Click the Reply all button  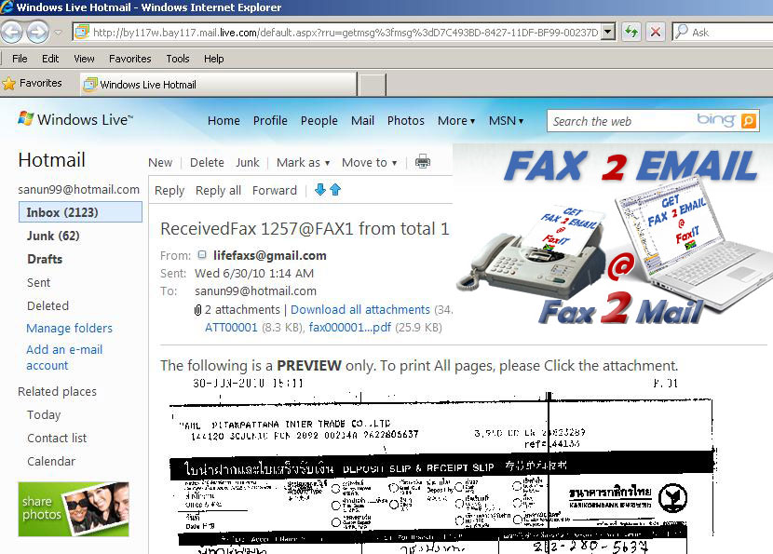[218, 190]
